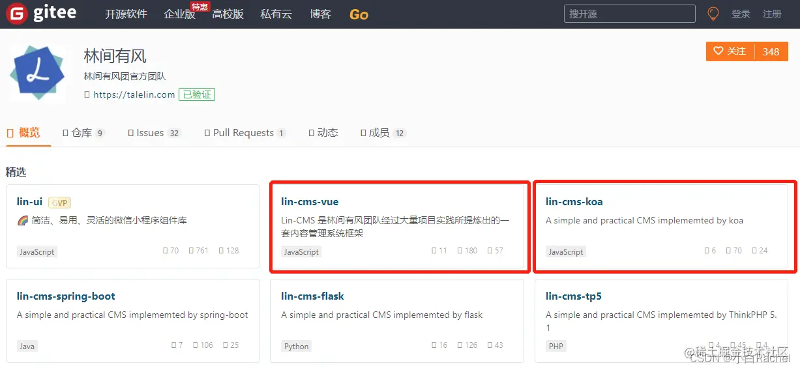Click lin-cms-vue star count 180
The width and height of the screenshot is (800, 370).
[467, 250]
